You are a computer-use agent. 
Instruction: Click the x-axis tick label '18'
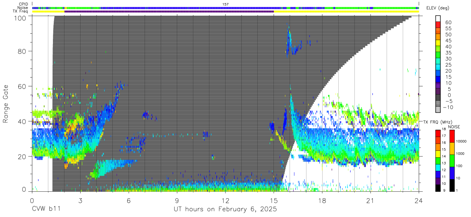[322, 200]
